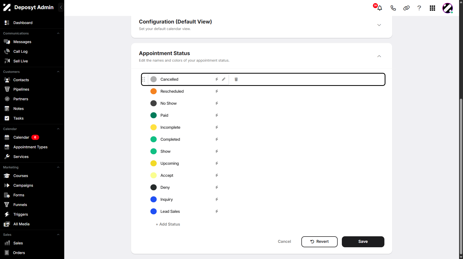Click the trigger bolt icon for Paid
Viewport: 463px width, 259px height.
pos(216,115)
